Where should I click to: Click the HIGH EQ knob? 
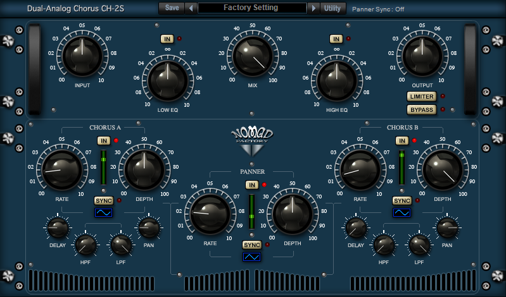336,80
